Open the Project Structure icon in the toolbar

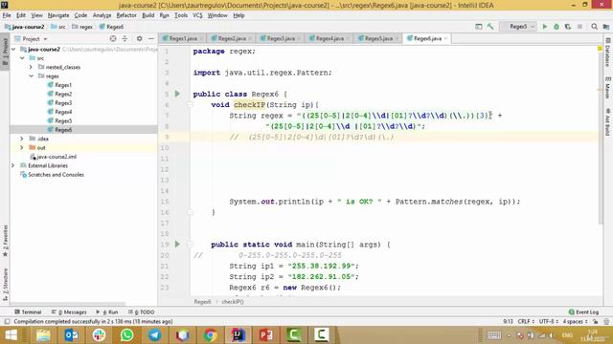[606, 27]
